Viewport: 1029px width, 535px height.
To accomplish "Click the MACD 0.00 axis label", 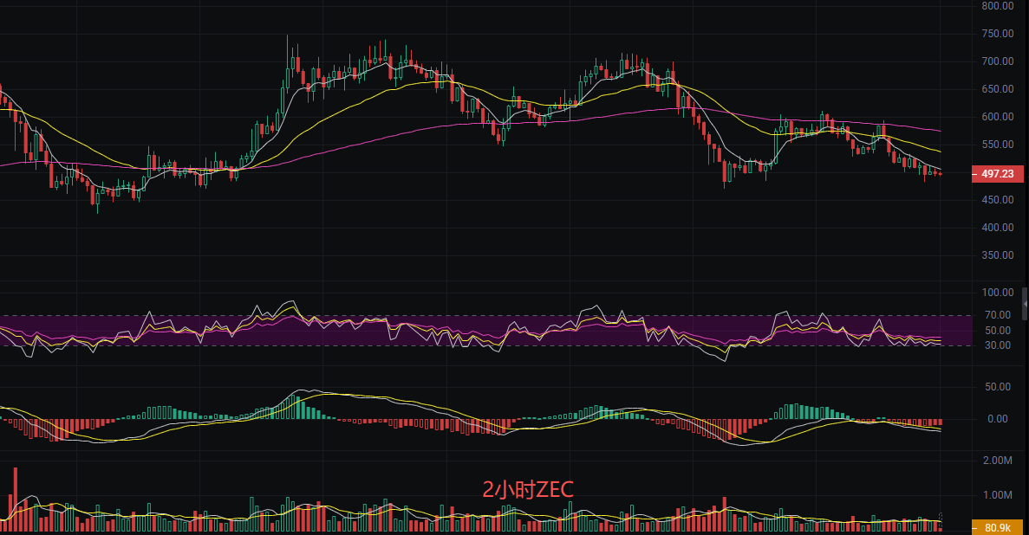I will 998,419.
